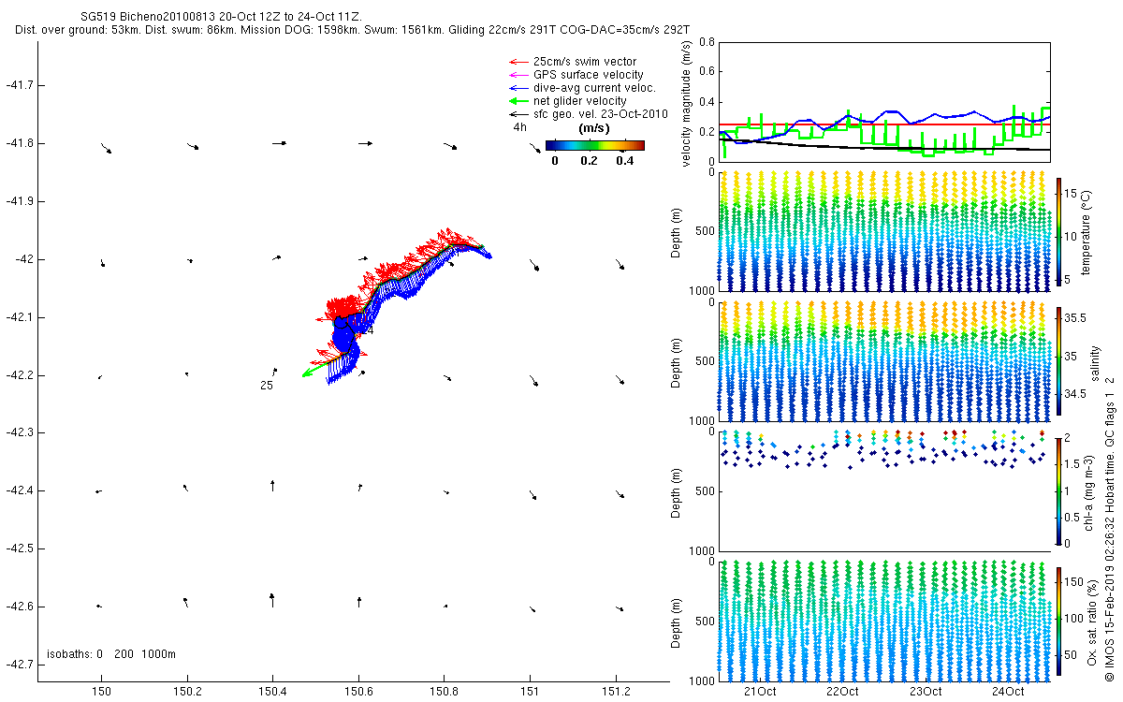Click the Ox. sat. ratio color bar
This screenshot has height=702, width=1123.
(x=1059, y=620)
